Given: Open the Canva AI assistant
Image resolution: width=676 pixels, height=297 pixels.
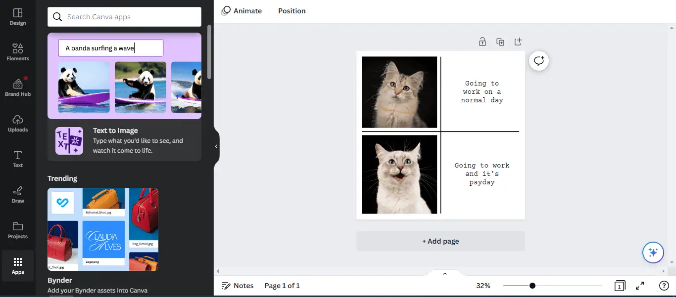Looking at the screenshot, I should (653, 252).
